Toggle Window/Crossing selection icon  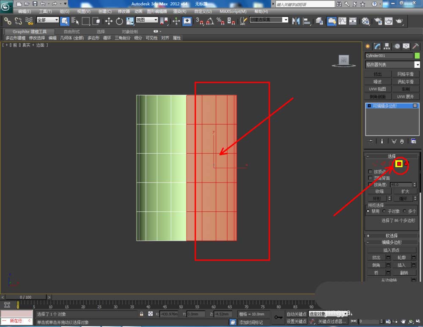[96, 21]
